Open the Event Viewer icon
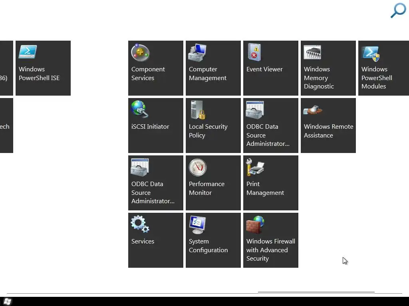The height and width of the screenshot is (306, 409). point(254,52)
